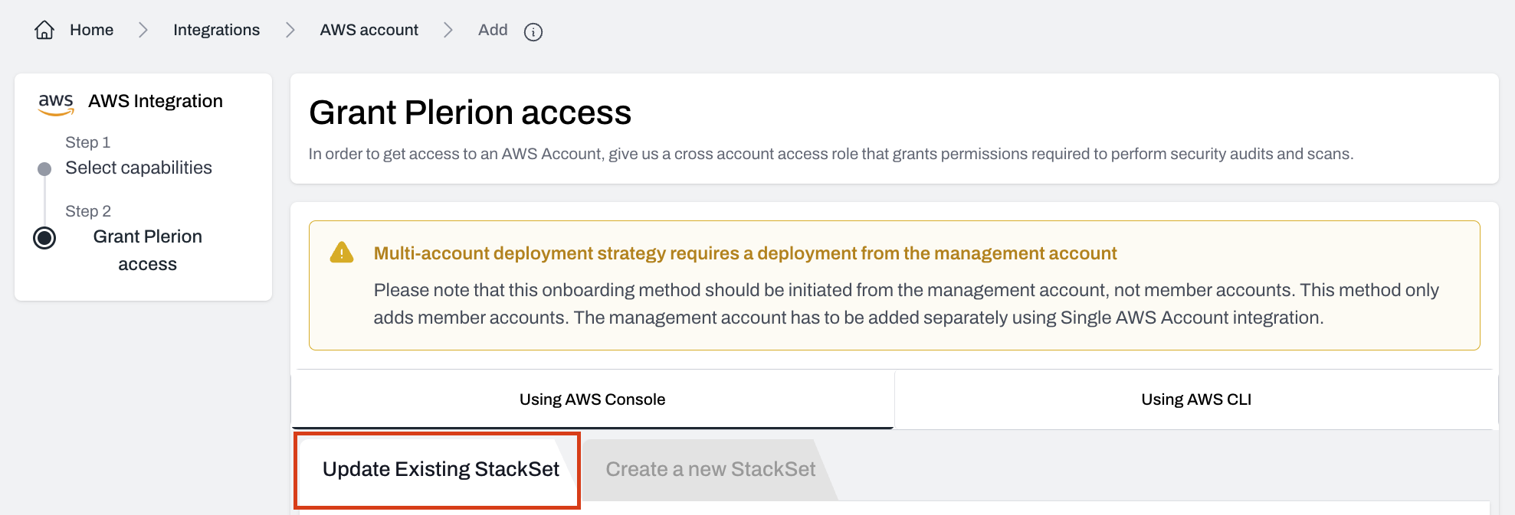
Task: Select the Step 2 active circle indicator
Action: [x=44, y=238]
